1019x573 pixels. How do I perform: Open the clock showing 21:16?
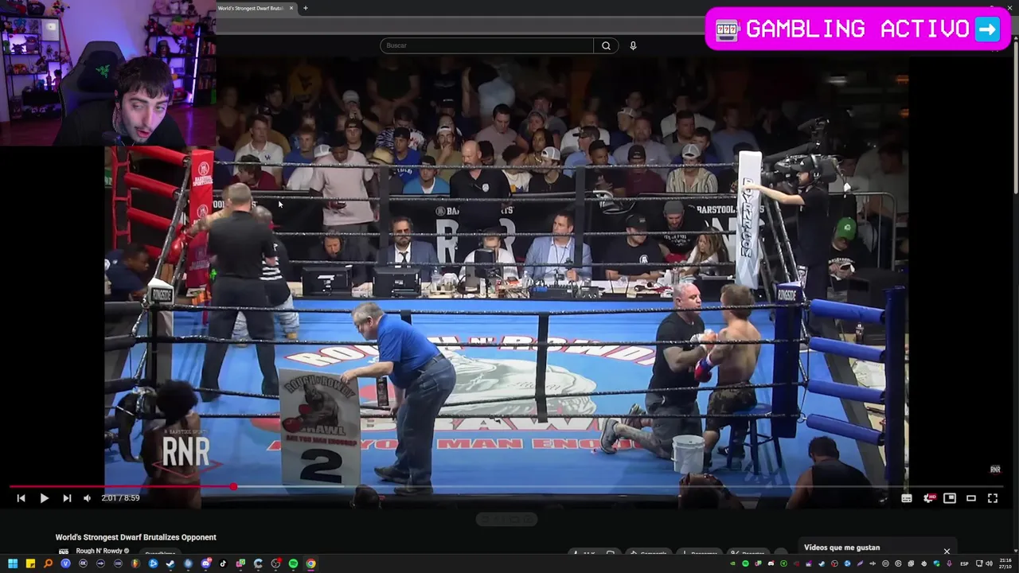tap(1006, 563)
